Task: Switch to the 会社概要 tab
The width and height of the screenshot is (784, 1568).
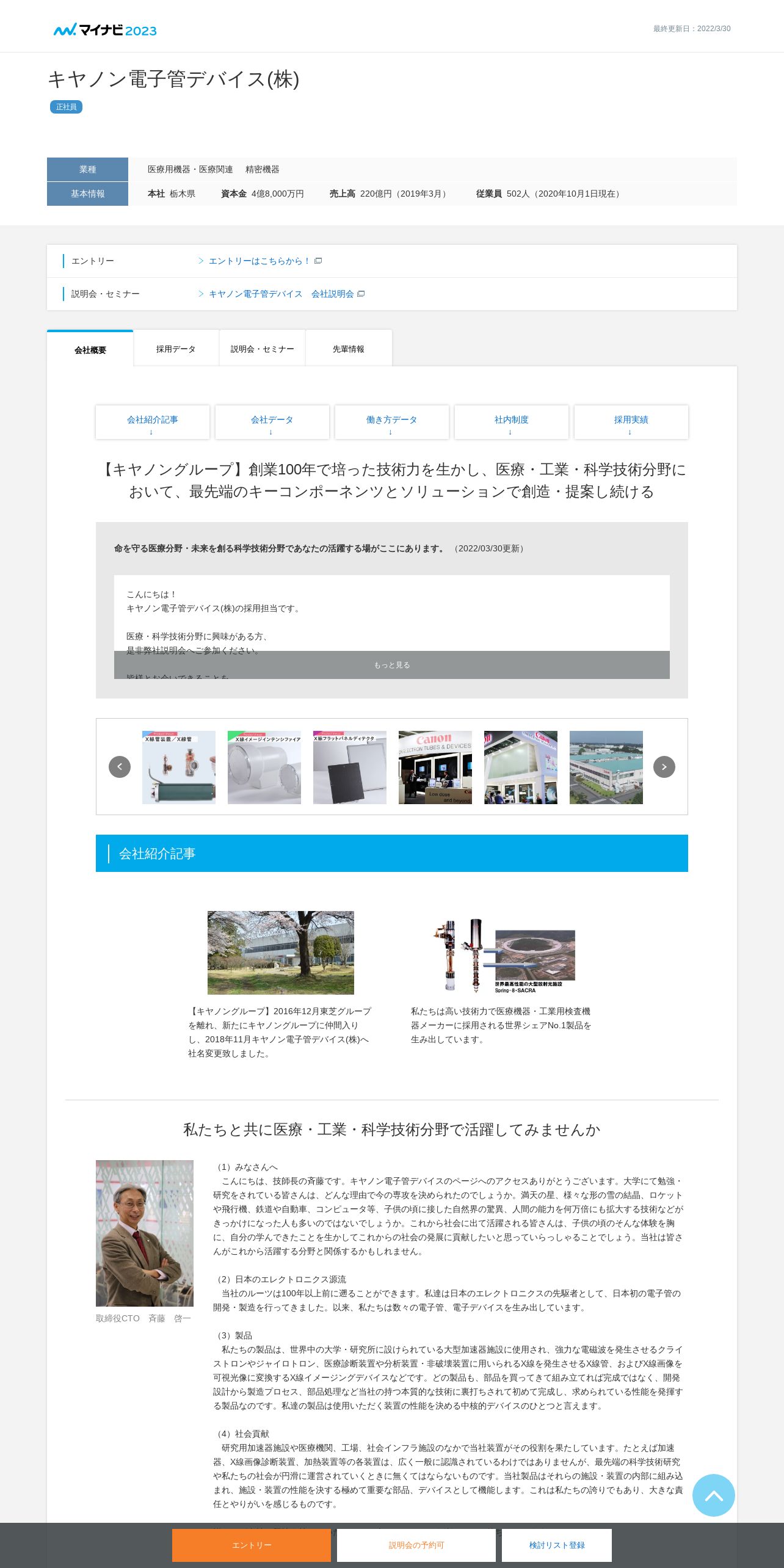Action: pyautogui.click(x=90, y=349)
